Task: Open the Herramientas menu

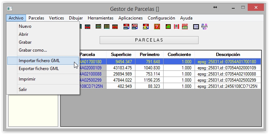Action: pyautogui.click(x=100, y=18)
